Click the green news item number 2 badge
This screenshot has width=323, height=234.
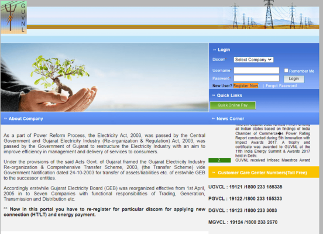coord(219,160)
